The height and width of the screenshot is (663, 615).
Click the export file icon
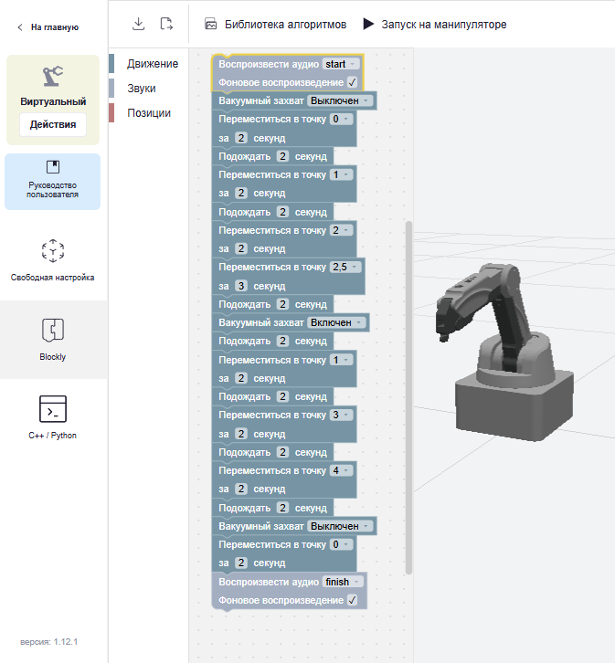[x=166, y=24]
